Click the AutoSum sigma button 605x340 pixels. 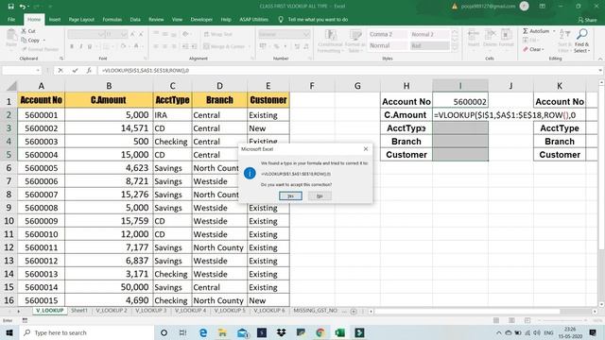tap(536, 31)
